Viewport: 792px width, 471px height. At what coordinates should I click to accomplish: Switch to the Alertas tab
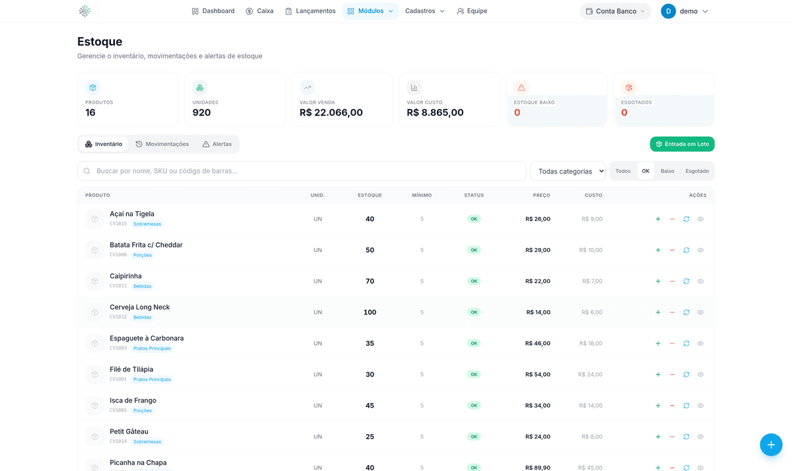(217, 144)
